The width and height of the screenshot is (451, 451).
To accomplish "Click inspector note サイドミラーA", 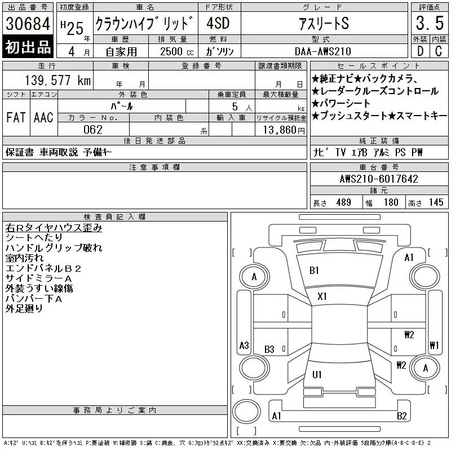I will click(x=38, y=278).
